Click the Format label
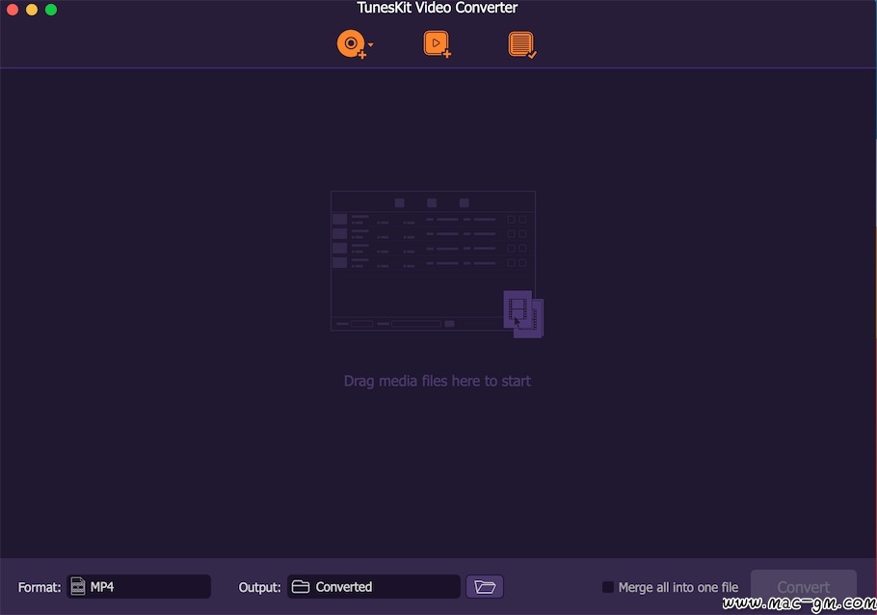This screenshot has width=877, height=615. coord(40,587)
